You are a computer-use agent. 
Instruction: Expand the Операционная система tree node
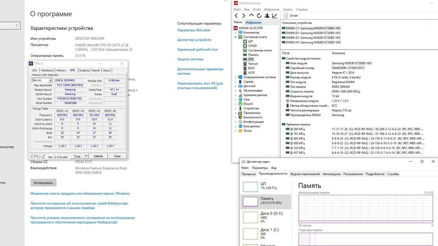(236, 77)
